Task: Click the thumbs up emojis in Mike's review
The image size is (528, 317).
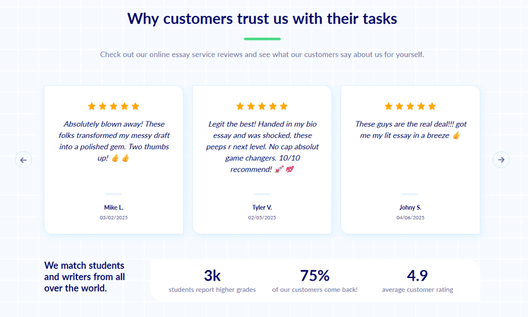Action: coord(120,158)
